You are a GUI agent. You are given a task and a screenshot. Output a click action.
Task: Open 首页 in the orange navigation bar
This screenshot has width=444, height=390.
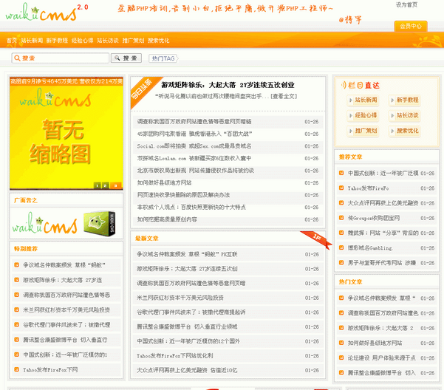point(12,41)
